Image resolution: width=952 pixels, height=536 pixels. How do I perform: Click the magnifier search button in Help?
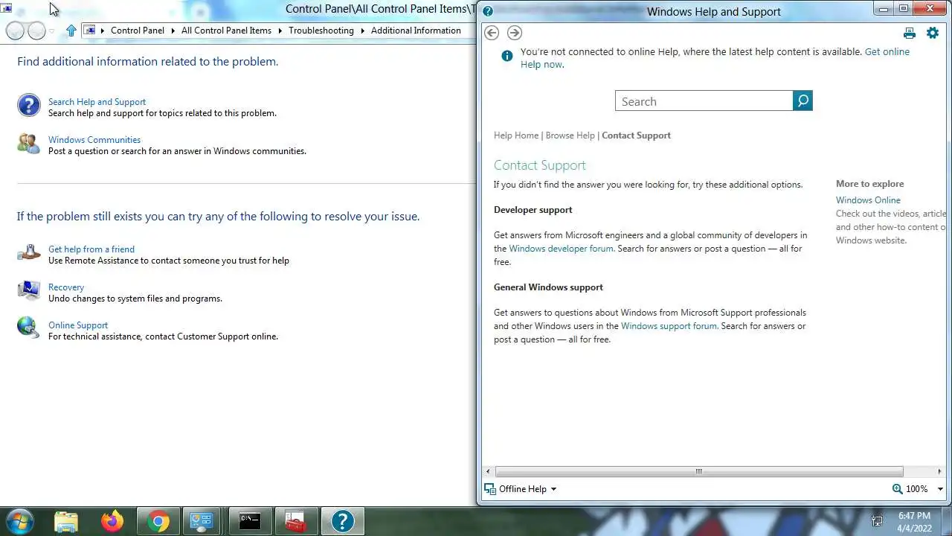coord(803,101)
